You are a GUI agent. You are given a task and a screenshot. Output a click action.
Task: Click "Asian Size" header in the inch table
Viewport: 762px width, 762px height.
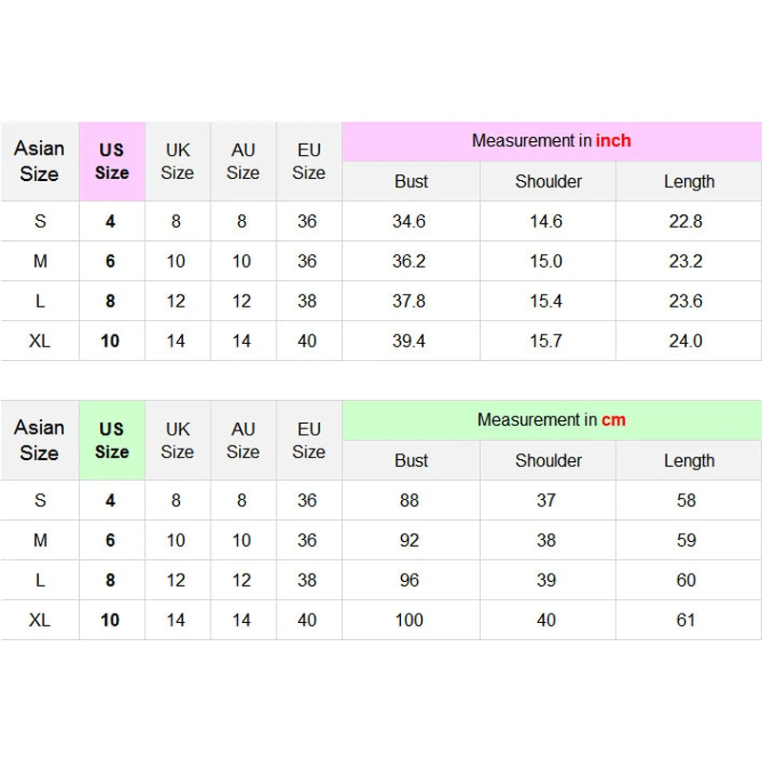[39, 161]
